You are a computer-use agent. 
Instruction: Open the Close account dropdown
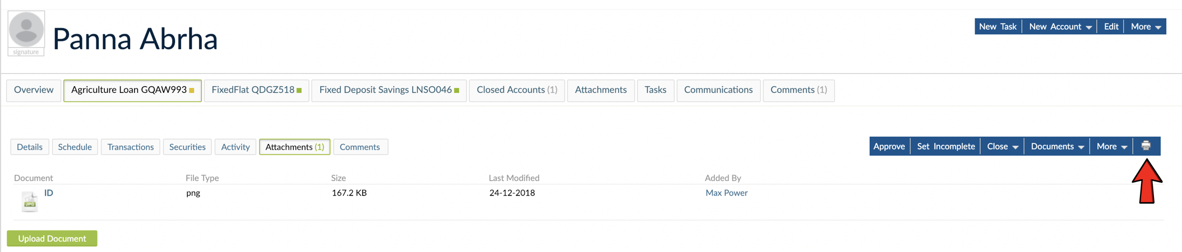coord(1002,146)
